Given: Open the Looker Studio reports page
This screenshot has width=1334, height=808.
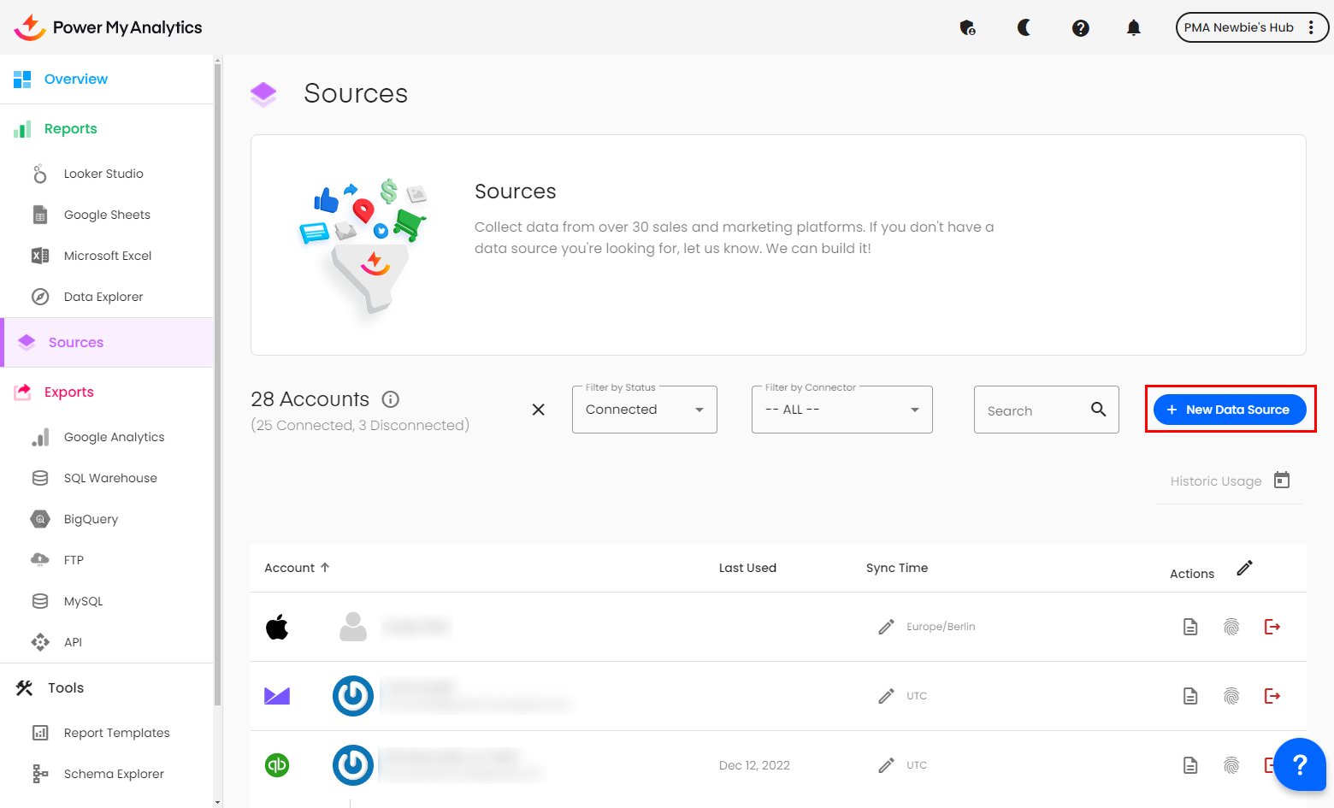Looking at the screenshot, I should pos(103,174).
